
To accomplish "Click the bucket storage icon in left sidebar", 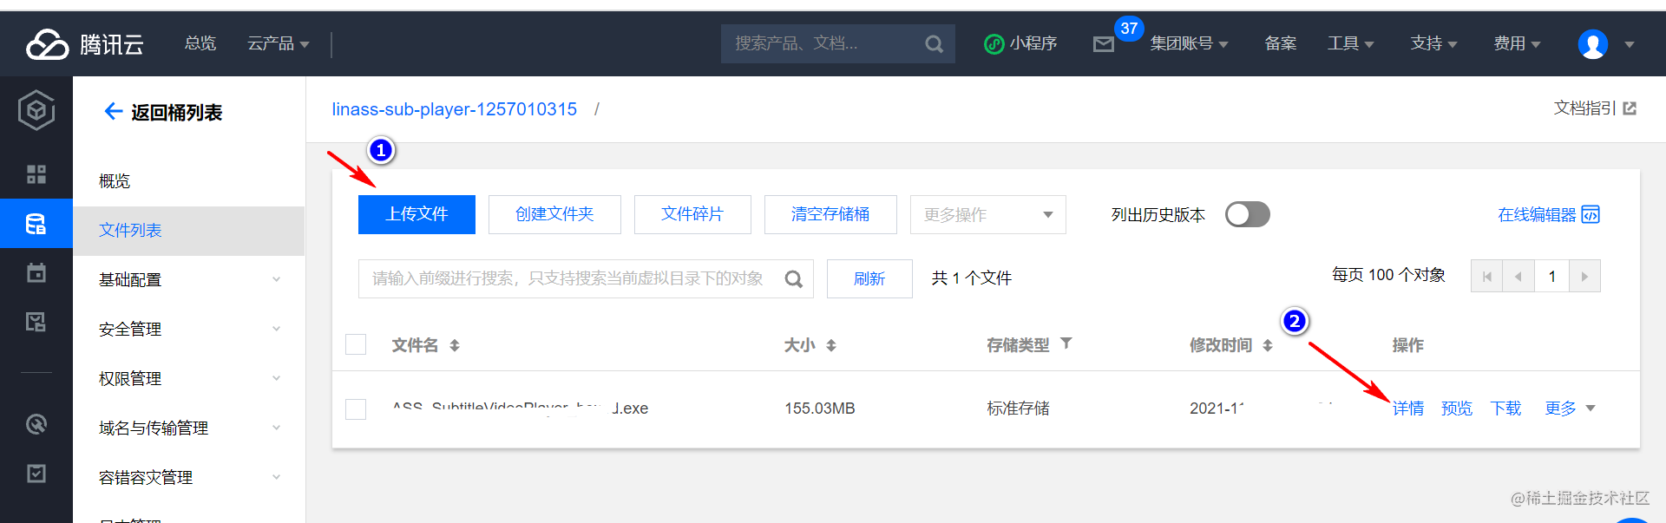I will pyautogui.click(x=36, y=224).
